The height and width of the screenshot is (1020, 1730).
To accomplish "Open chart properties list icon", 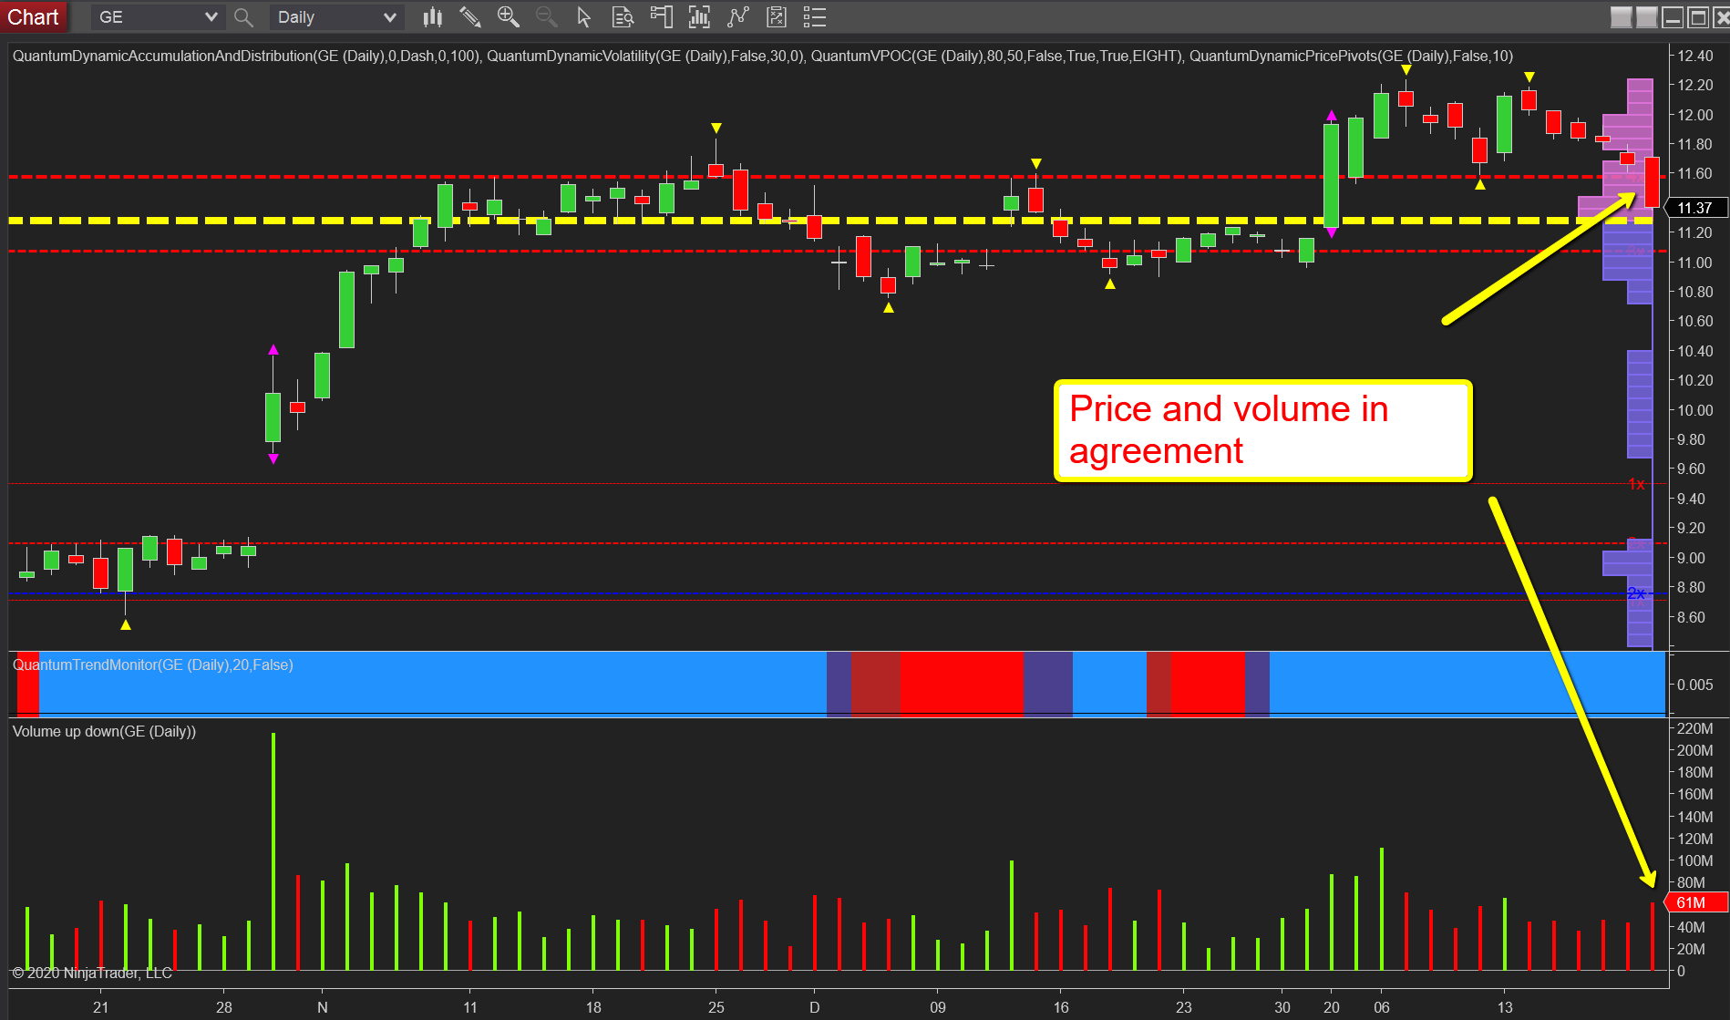I will [815, 17].
